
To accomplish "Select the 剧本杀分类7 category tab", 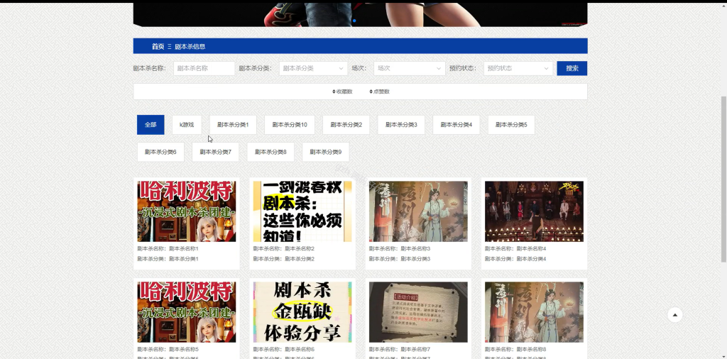I will pyautogui.click(x=216, y=152).
